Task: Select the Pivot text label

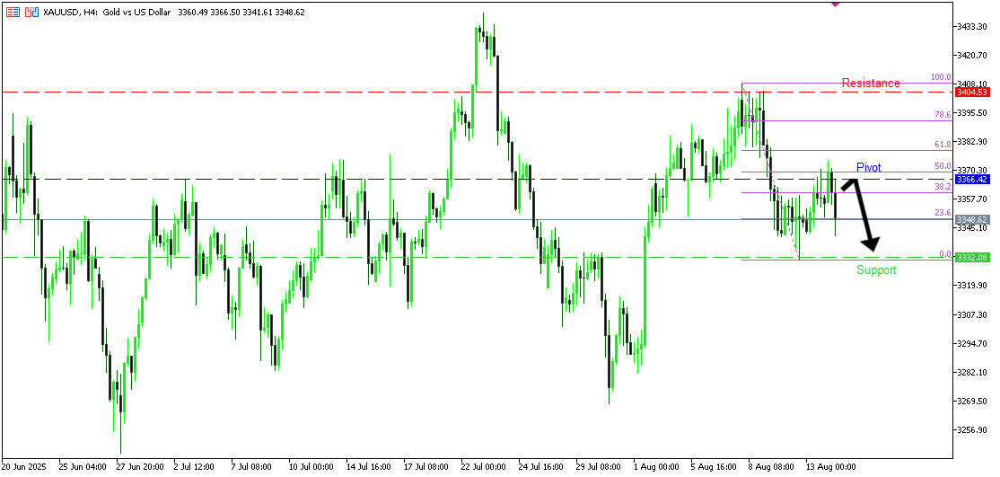Action: click(x=868, y=167)
